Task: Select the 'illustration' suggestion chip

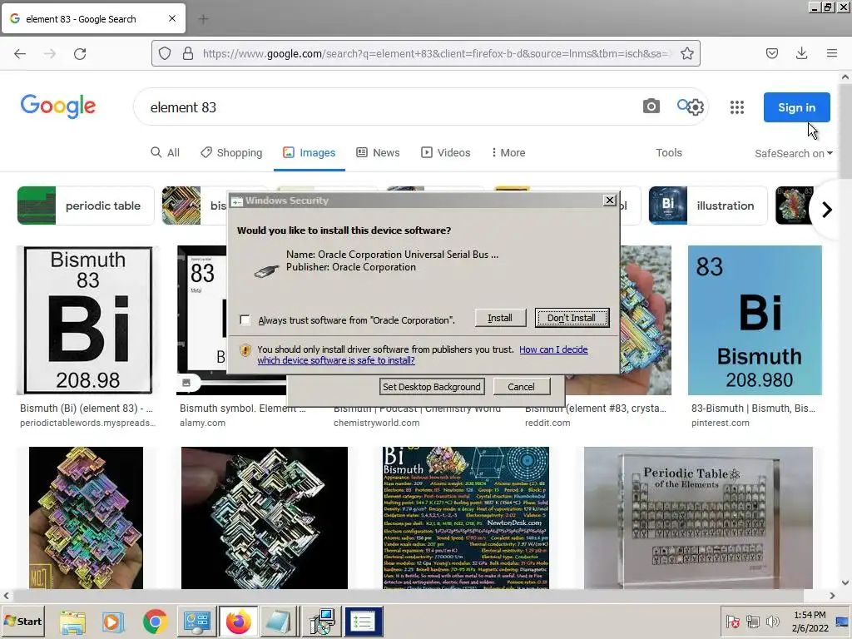Action: (707, 206)
